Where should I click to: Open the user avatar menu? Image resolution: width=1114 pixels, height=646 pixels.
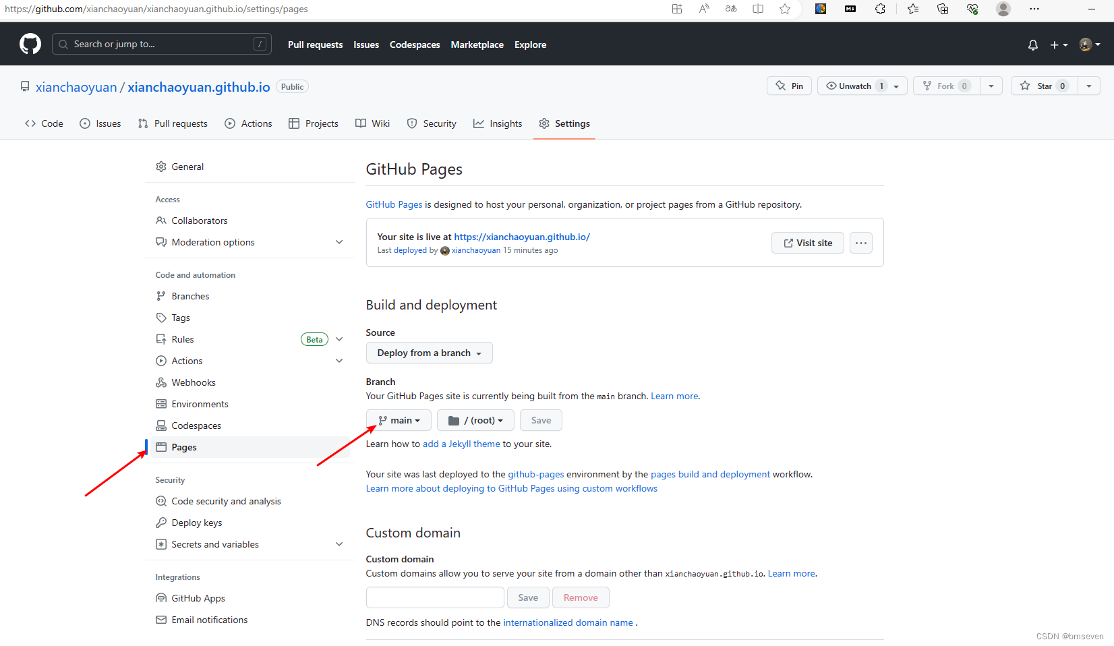[x=1089, y=45]
